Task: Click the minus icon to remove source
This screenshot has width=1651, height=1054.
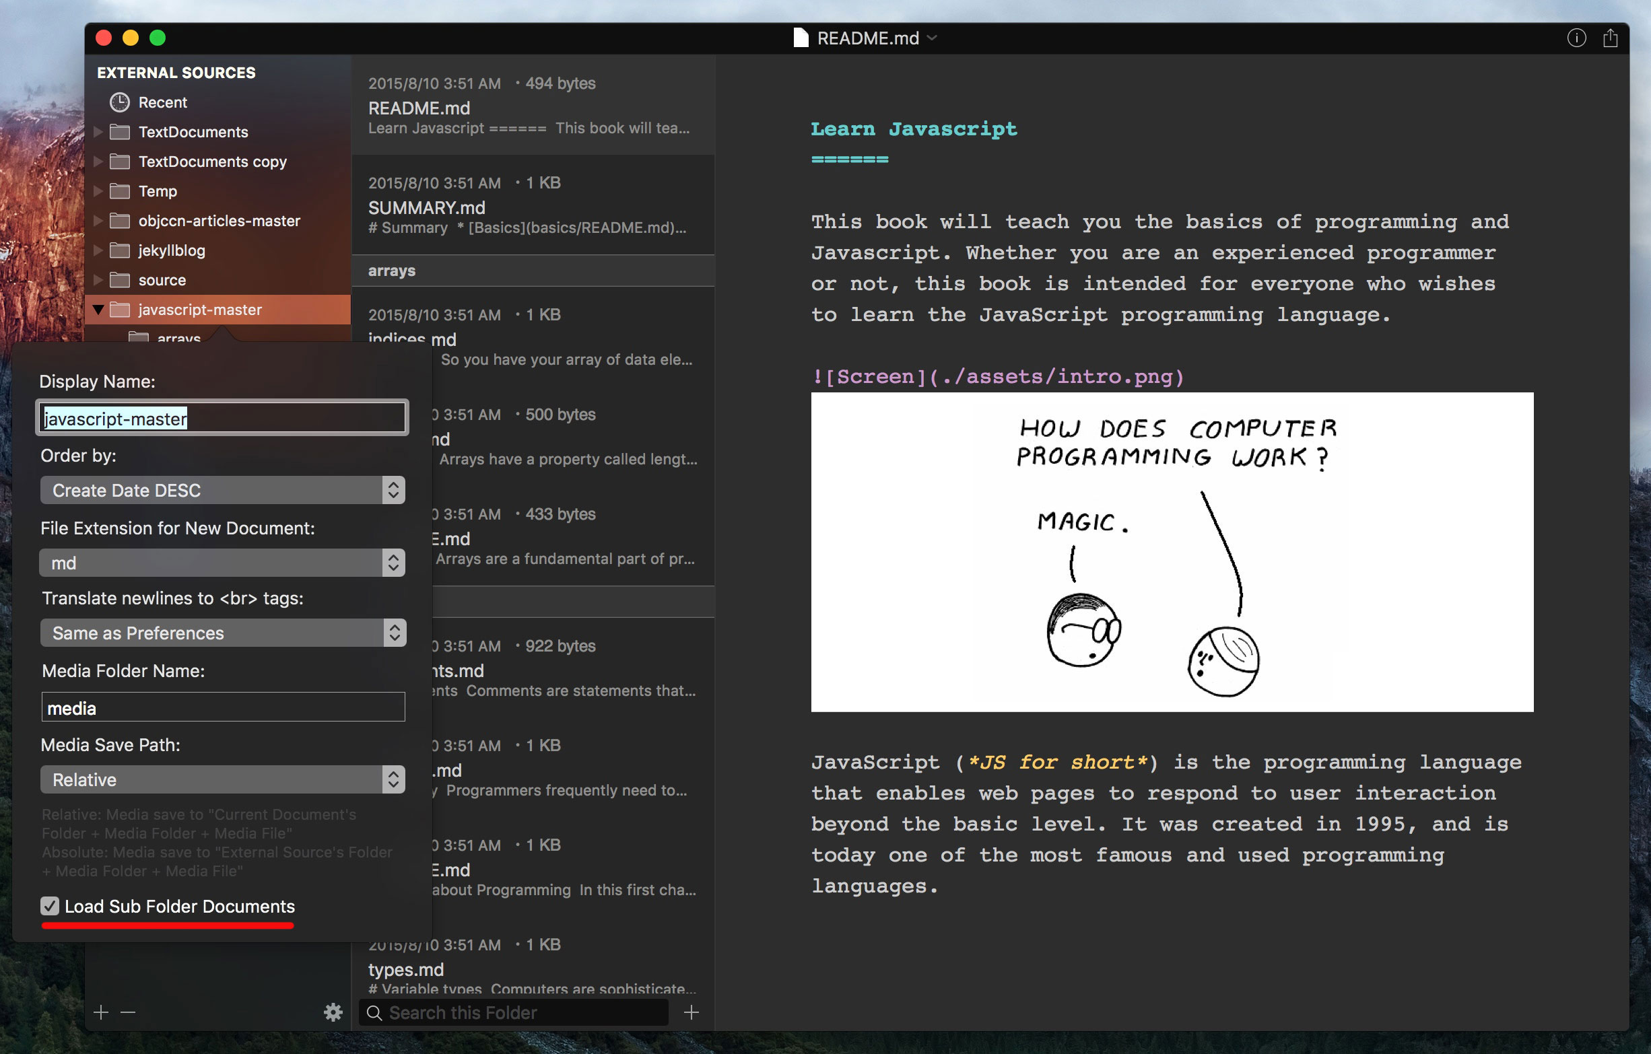Action: tap(128, 1012)
